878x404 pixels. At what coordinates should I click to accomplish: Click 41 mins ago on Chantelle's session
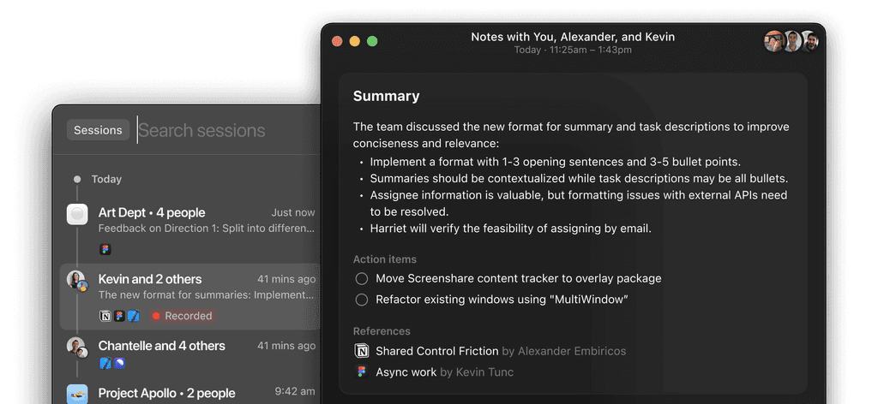286,345
